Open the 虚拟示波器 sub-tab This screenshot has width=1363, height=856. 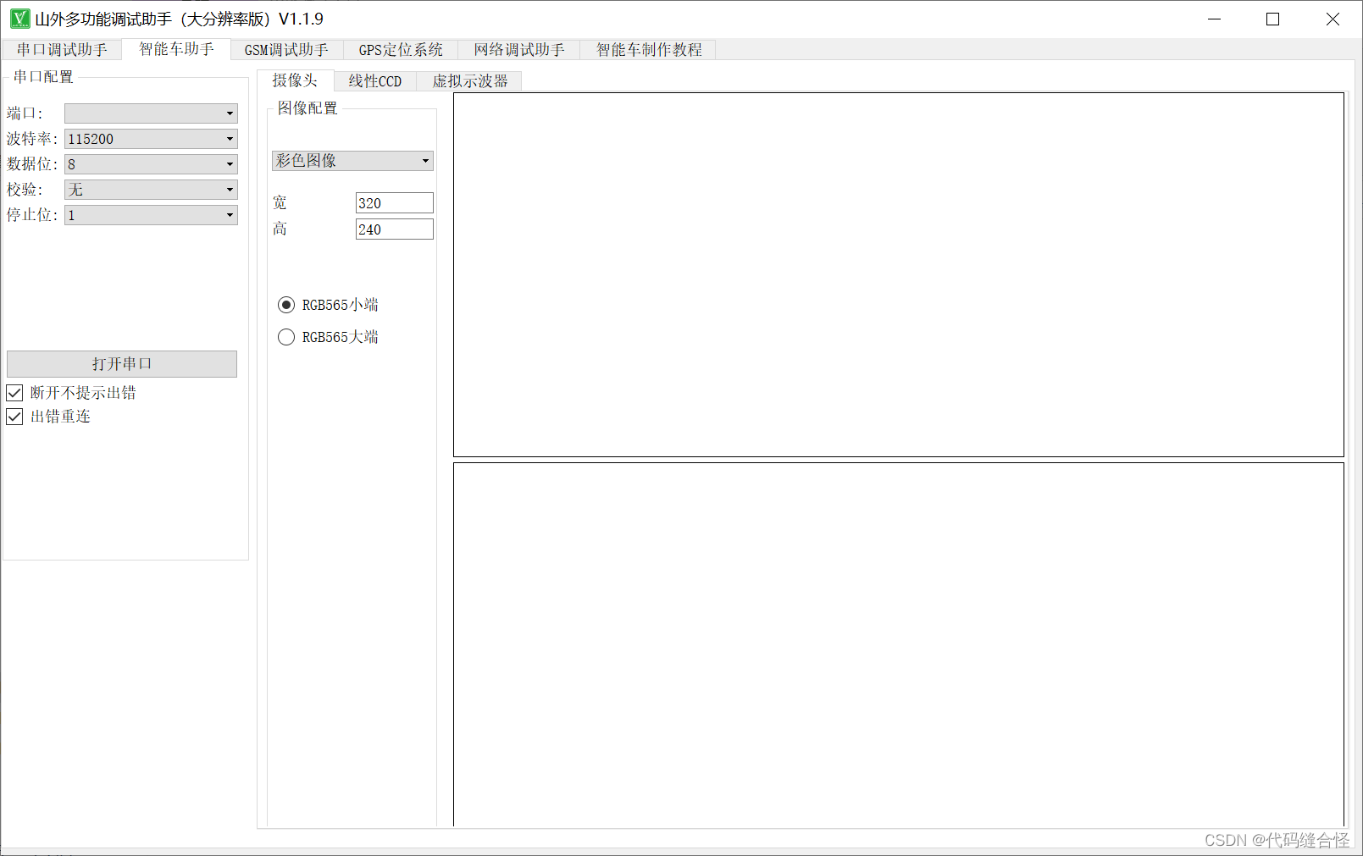(469, 81)
